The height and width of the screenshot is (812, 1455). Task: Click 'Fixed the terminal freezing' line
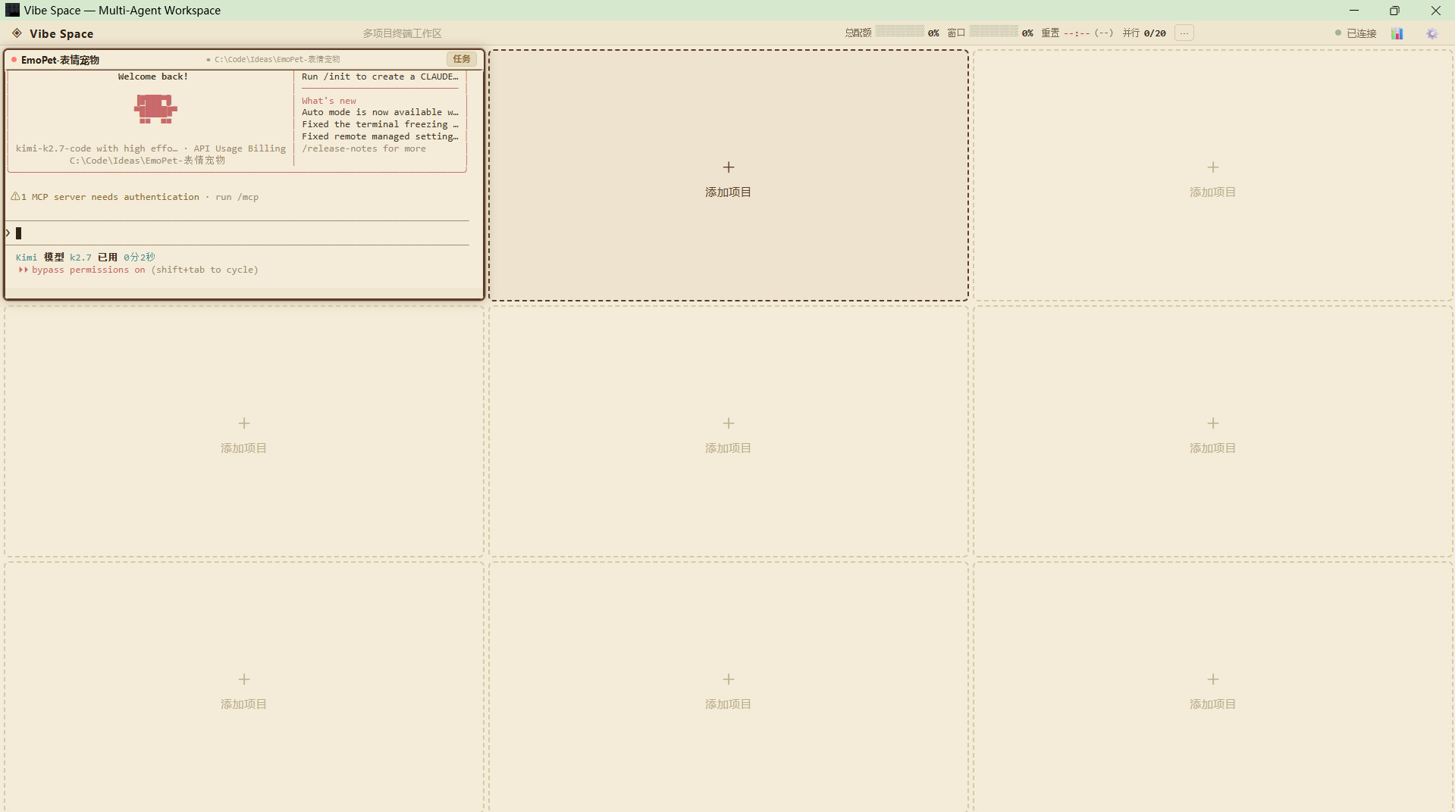(380, 124)
